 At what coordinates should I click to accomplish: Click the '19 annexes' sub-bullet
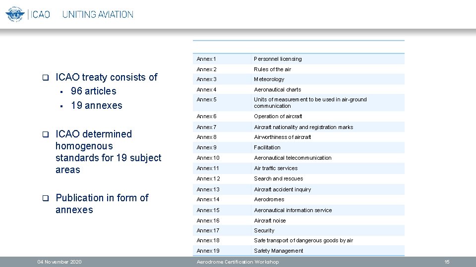coord(97,105)
